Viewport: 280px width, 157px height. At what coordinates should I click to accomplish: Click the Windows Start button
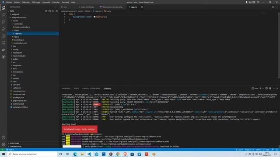(x=3, y=154)
